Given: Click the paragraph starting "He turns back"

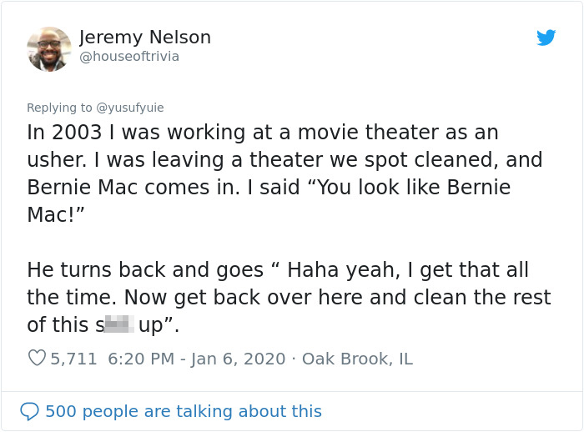Looking at the screenshot, I should click(288, 297).
